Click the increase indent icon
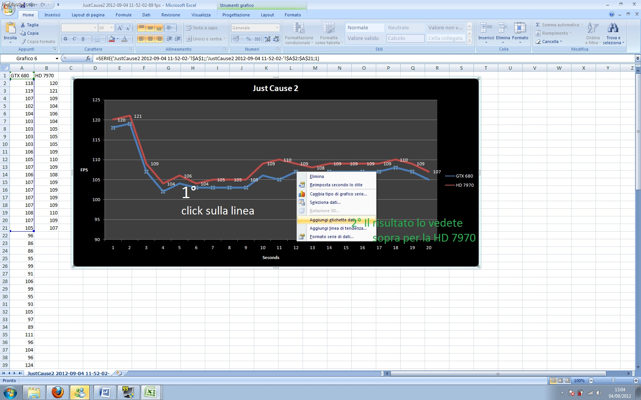 (178, 39)
